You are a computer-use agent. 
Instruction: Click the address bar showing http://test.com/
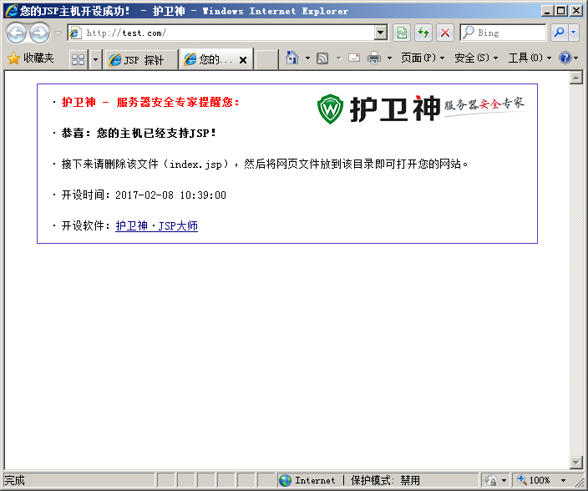(221, 33)
